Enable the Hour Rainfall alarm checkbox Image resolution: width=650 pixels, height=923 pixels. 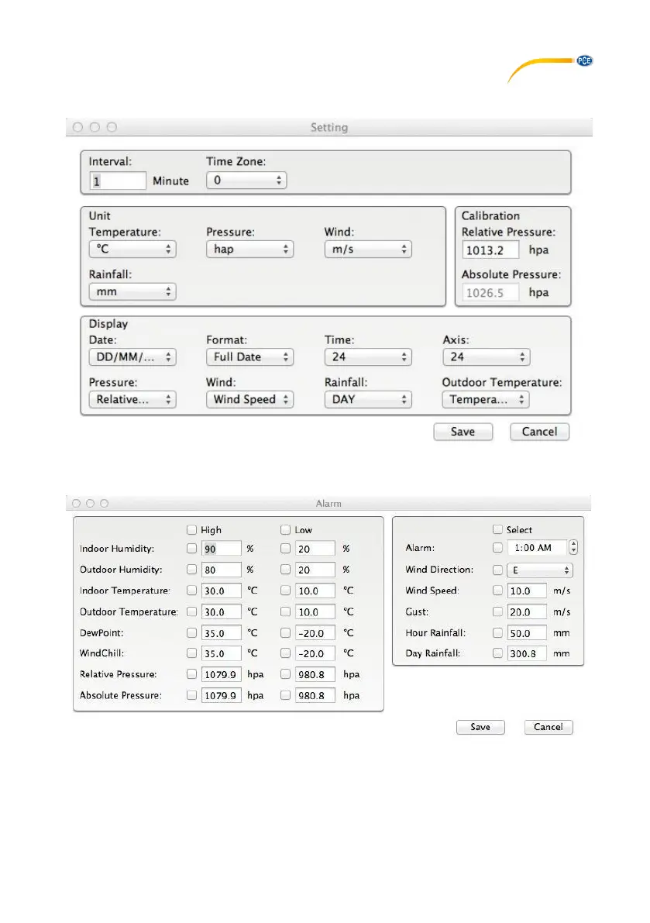point(497,633)
